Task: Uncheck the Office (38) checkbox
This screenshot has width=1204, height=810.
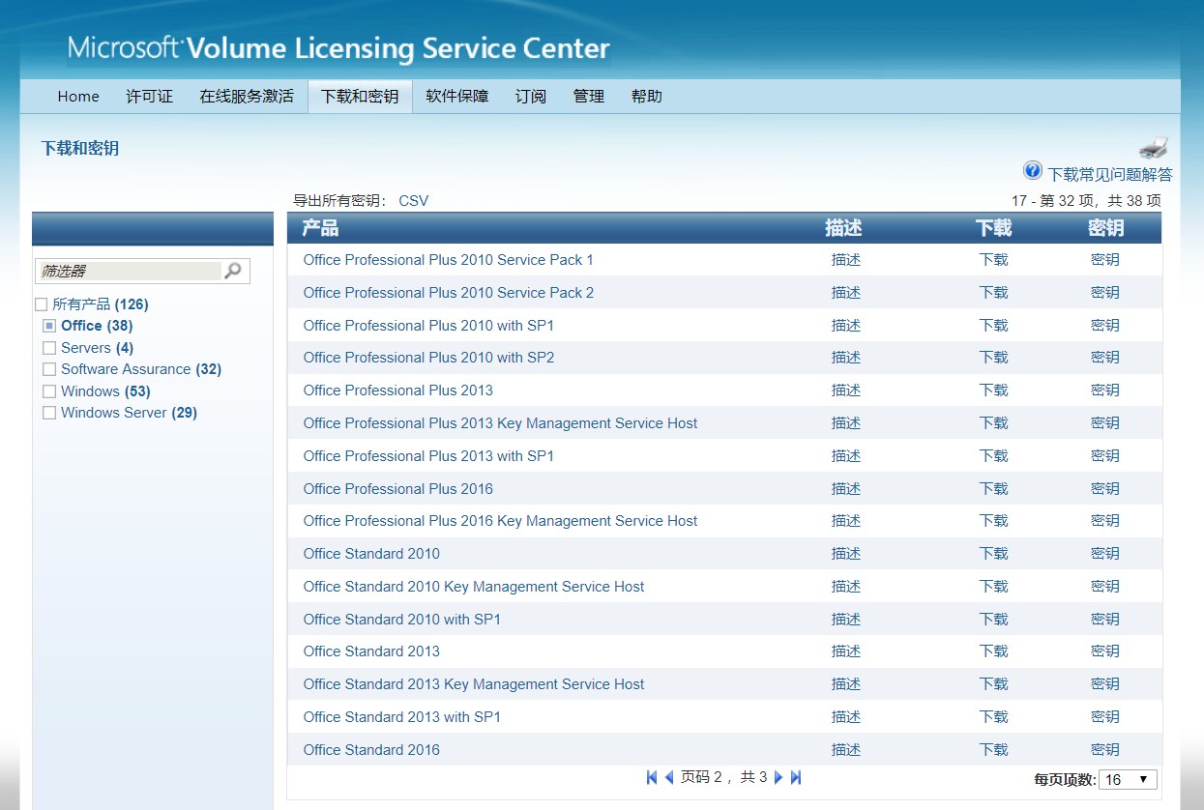Action: 49,326
